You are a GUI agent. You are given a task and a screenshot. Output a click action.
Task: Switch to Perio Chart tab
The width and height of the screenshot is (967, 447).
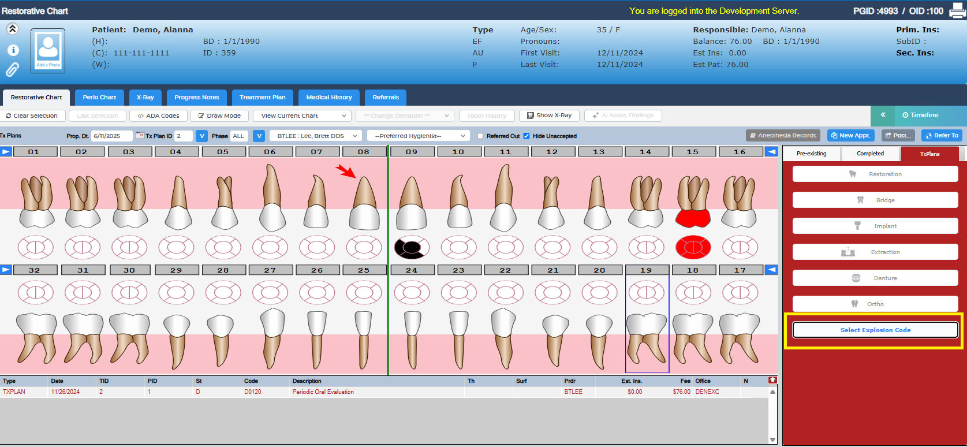point(99,97)
